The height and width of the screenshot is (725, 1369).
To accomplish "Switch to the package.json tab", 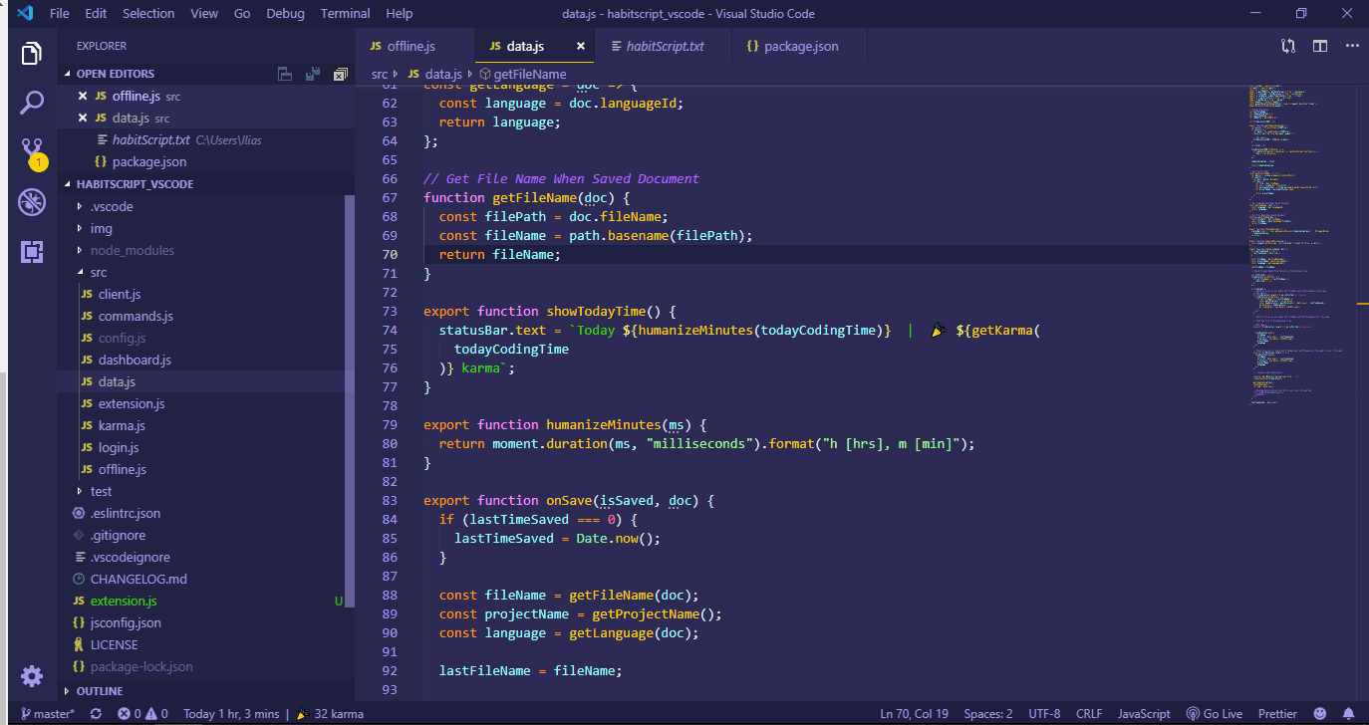I will point(799,46).
